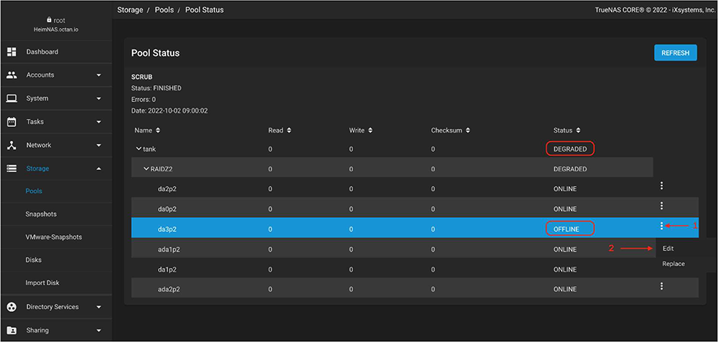
Task: Select Edit from the disk context menu
Action: [x=668, y=249]
